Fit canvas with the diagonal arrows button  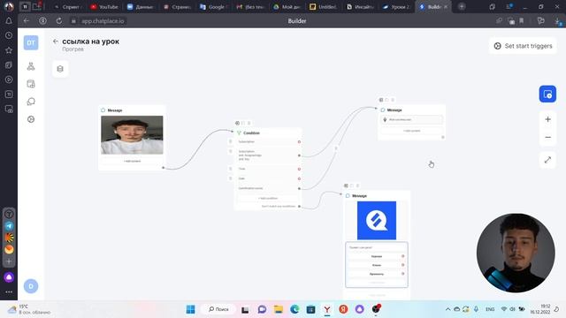coord(547,160)
